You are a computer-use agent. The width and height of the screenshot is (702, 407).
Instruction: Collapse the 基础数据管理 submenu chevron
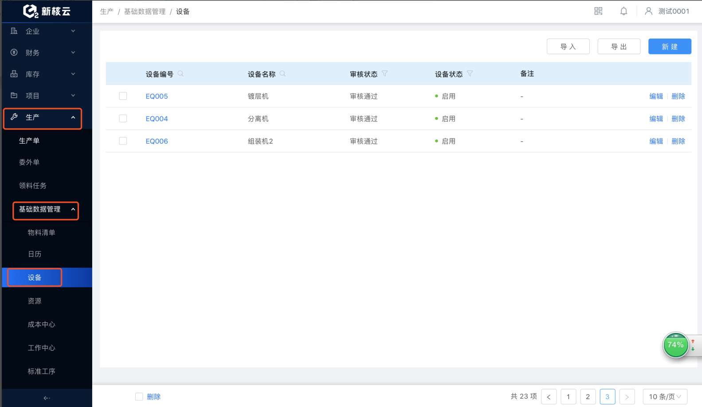pos(73,209)
